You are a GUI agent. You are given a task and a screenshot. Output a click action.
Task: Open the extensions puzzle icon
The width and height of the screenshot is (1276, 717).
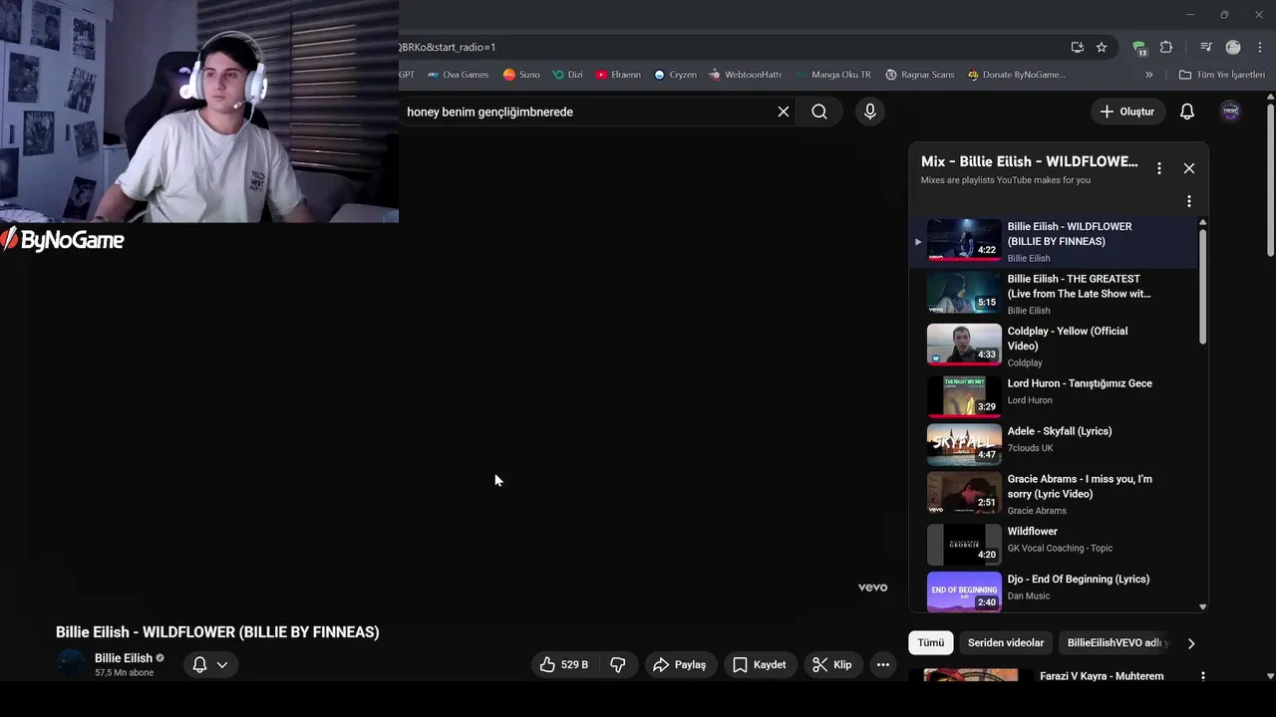[x=1166, y=47]
